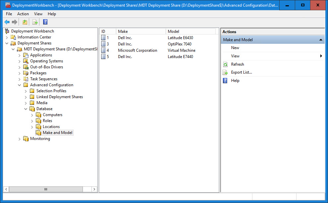This screenshot has height=203, width=328.
Task: Collapse the Make and Model actions section
Action: click(x=321, y=40)
